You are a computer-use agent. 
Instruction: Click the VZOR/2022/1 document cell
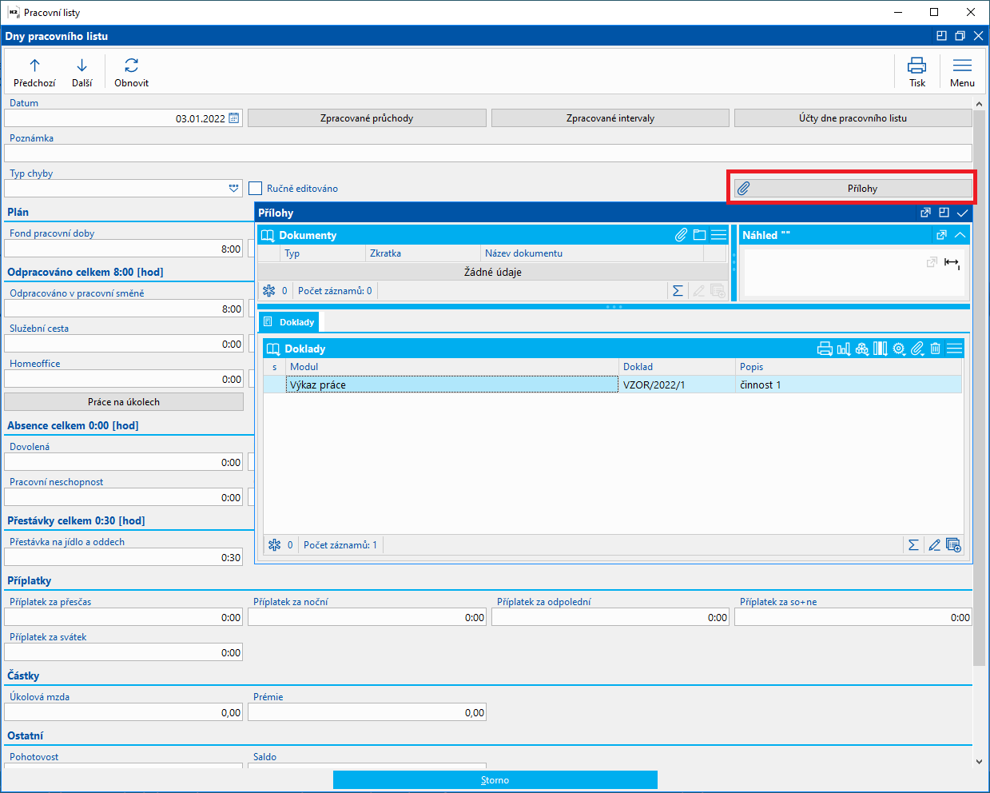678,385
